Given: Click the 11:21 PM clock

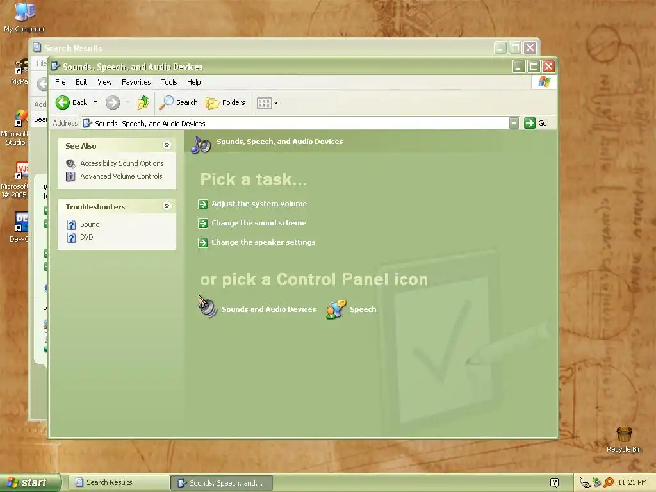Looking at the screenshot, I should [632, 482].
